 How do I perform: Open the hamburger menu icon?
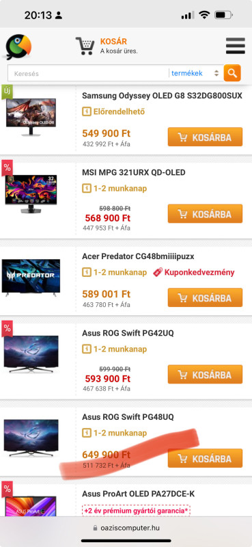pos(236,46)
